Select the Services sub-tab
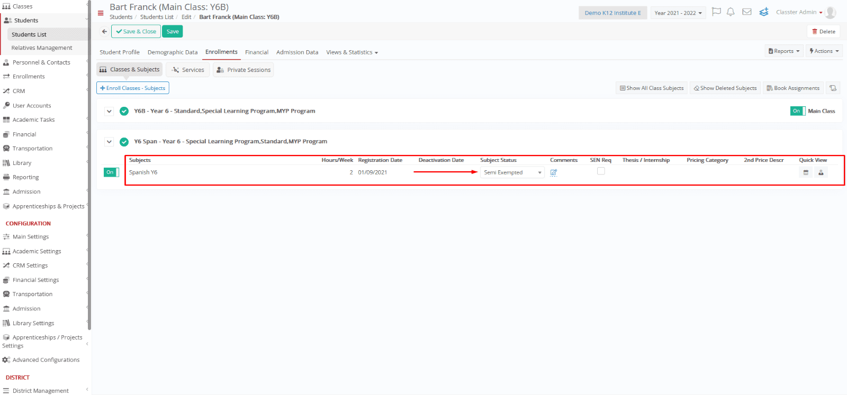 [188, 70]
